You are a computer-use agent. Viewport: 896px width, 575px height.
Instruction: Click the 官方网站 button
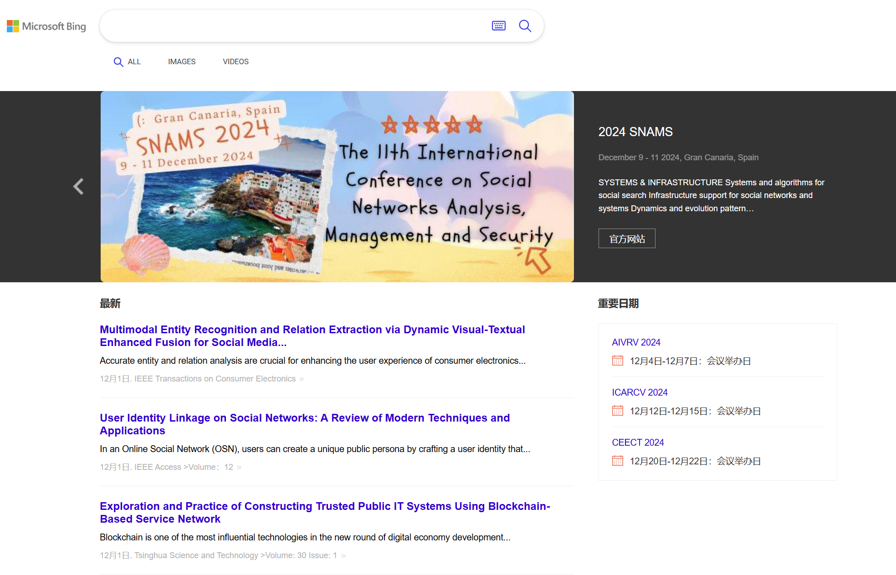pos(627,239)
